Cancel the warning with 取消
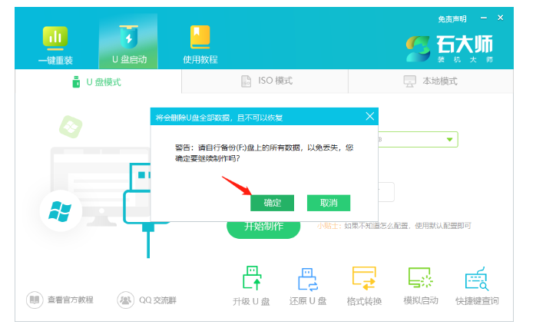 (x=328, y=203)
